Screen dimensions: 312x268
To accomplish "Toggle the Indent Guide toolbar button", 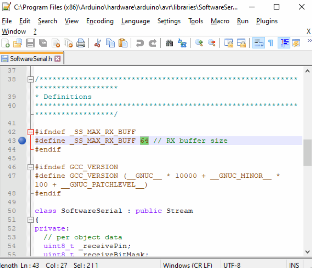I will 283,43.
